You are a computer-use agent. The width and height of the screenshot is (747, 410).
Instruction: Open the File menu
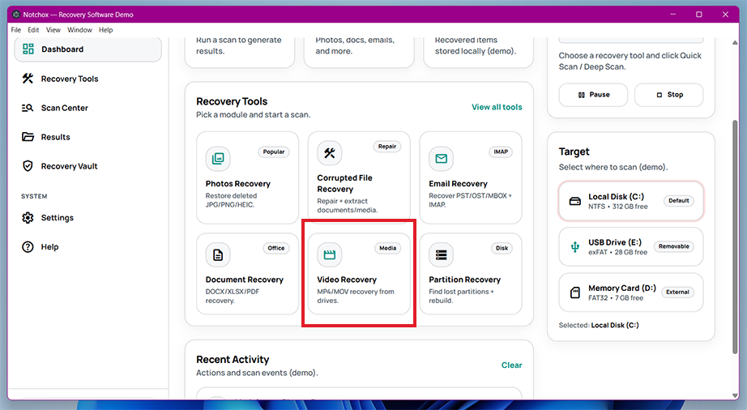15,29
